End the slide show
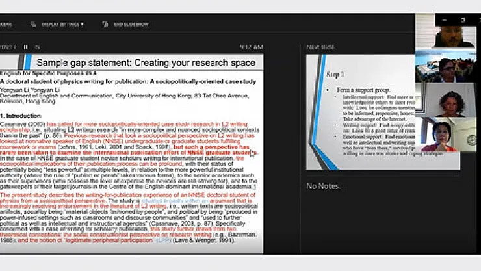Viewport: 481px width, 271px height. pyautogui.click(x=131, y=24)
